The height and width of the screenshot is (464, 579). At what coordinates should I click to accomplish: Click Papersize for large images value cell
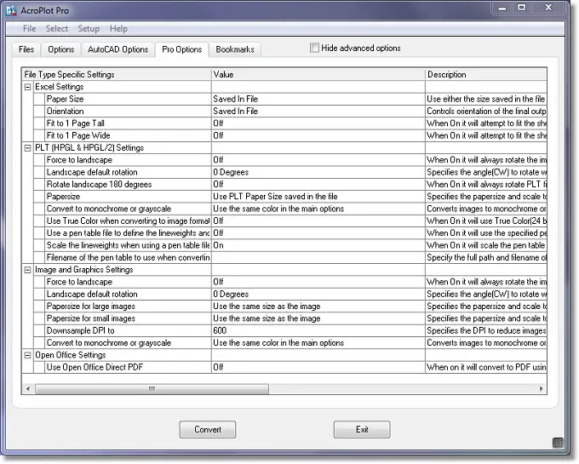point(318,306)
